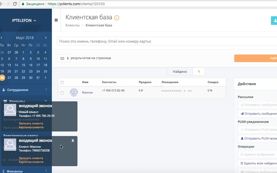Click active Отправить PUSH всем button
The image size is (277, 173).
257,139
